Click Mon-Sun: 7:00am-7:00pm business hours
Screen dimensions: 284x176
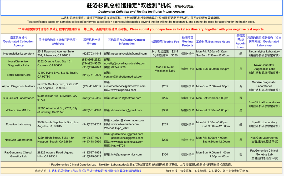[213, 86]
